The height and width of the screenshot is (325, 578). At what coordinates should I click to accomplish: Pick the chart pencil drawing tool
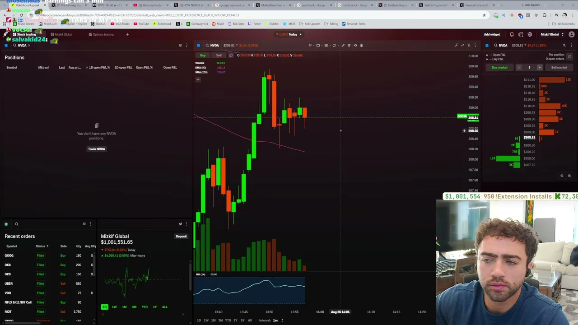click(x=343, y=45)
